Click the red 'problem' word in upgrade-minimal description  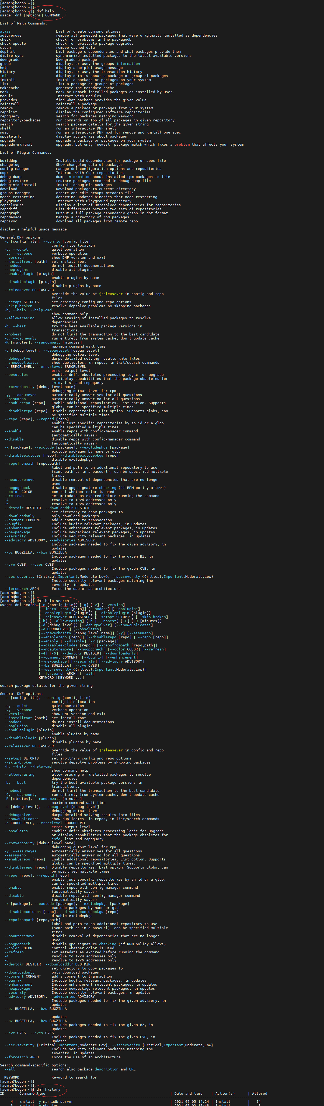click(182, 144)
